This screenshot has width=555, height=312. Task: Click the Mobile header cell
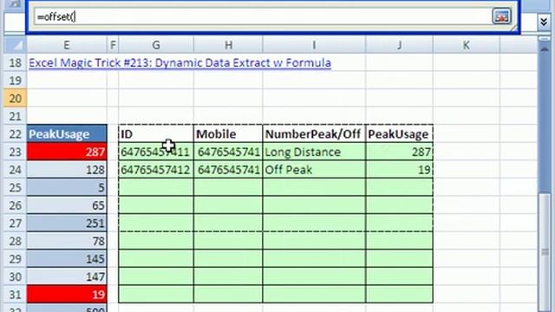pyautogui.click(x=228, y=133)
